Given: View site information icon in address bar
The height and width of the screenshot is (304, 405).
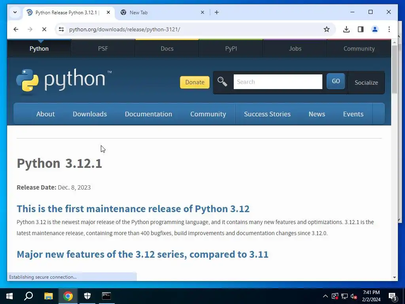Looking at the screenshot, I should pyautogui.click(x=61, y=29).
